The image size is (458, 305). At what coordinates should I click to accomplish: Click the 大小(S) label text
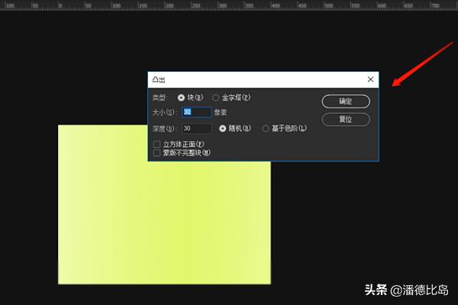(163, 112)
